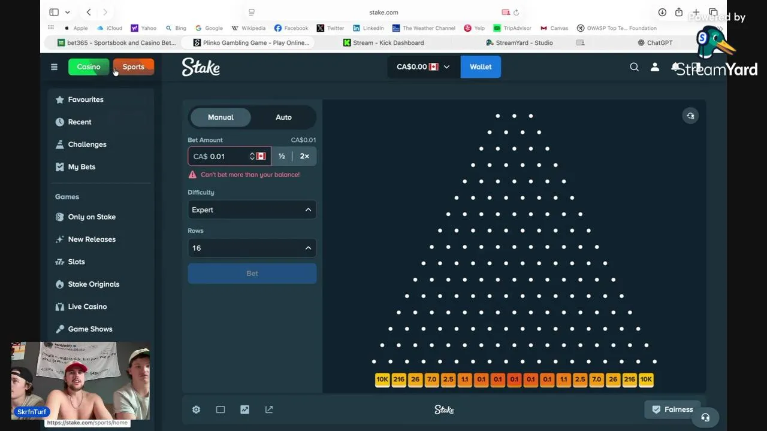Click the Wallet button
The image size is (767, 431).
coord(481,67)
